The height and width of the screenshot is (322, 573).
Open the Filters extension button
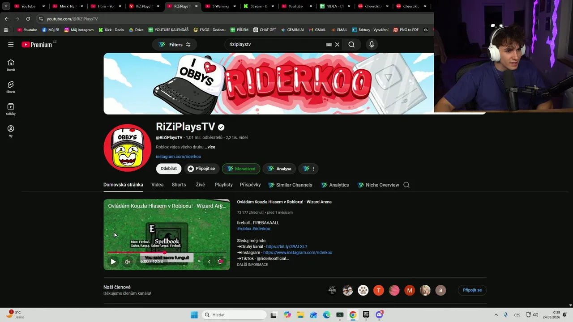point(175,44)
